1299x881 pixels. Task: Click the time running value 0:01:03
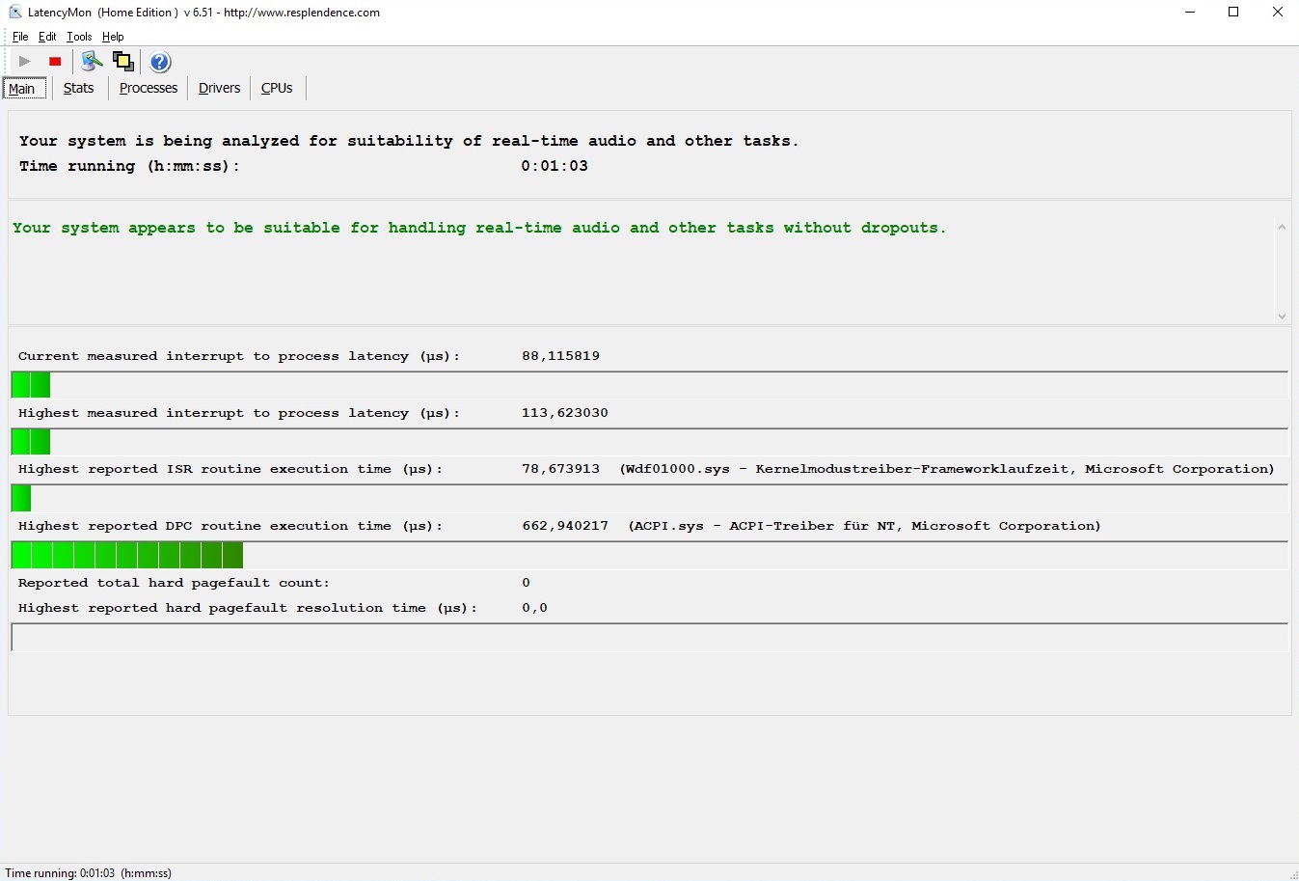(x=555, y=166)
